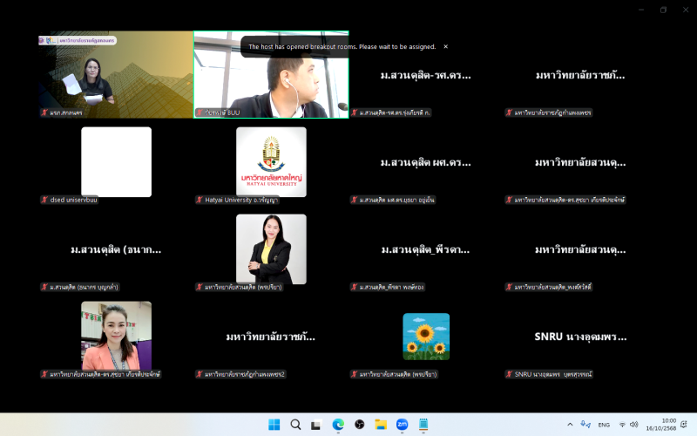This screenshot has width=697, height=436.
Task: Select Hatyai University participant tile
Action: 271,162
